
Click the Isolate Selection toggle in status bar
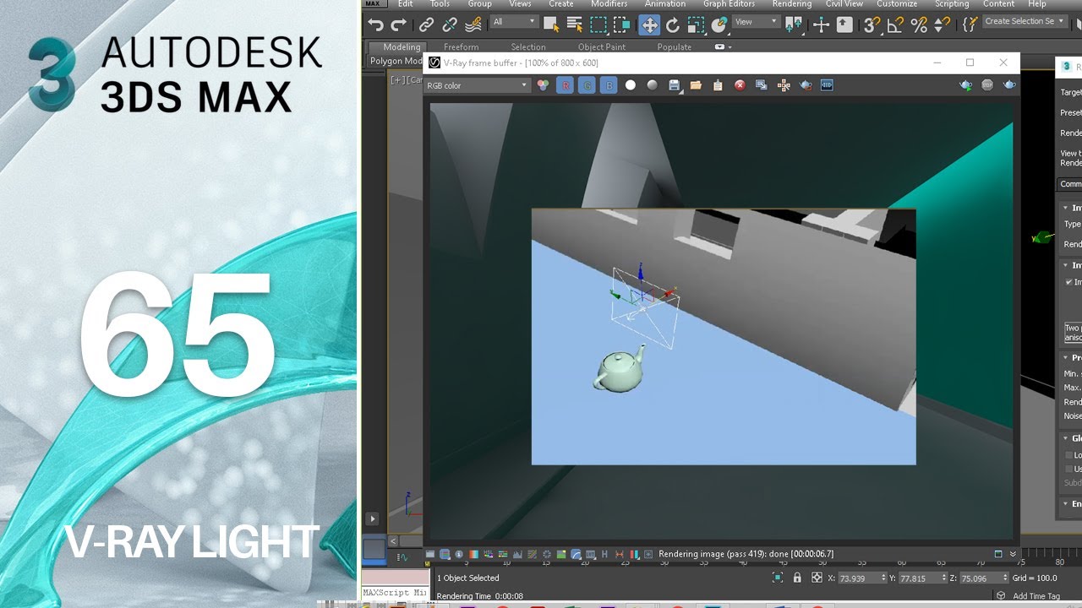coord(778,578)
